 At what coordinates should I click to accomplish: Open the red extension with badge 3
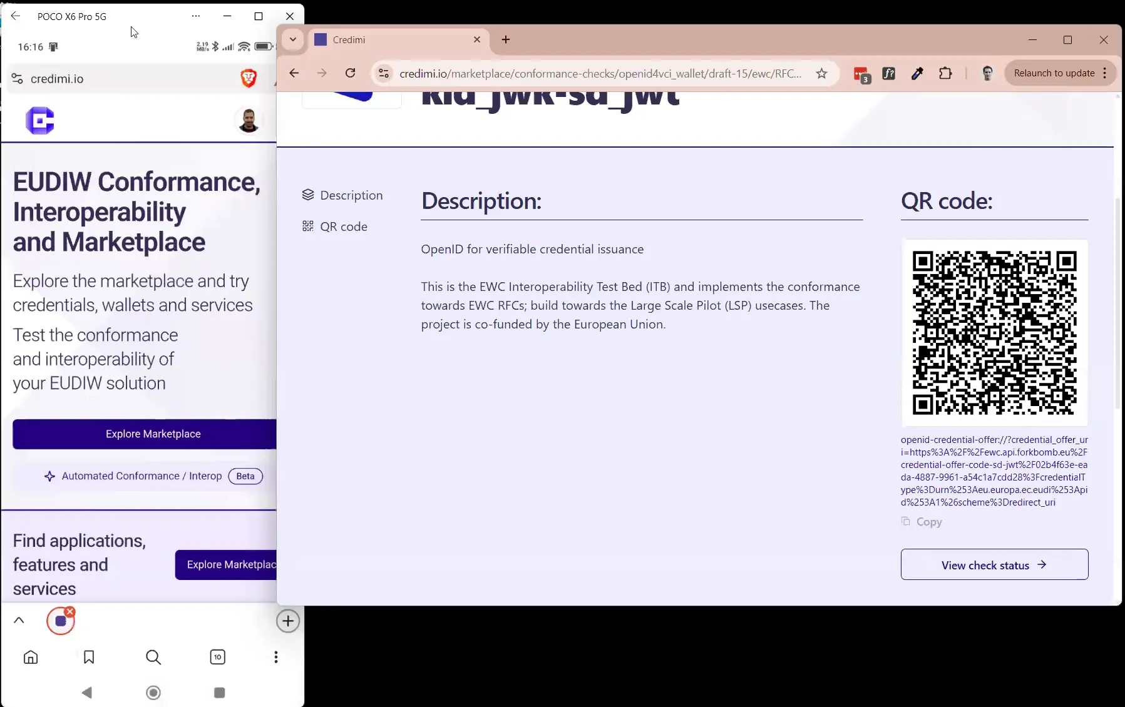[862, 74]
